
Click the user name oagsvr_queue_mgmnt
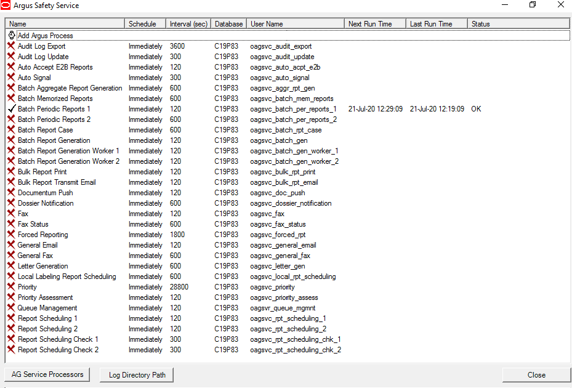coord(283,308)
